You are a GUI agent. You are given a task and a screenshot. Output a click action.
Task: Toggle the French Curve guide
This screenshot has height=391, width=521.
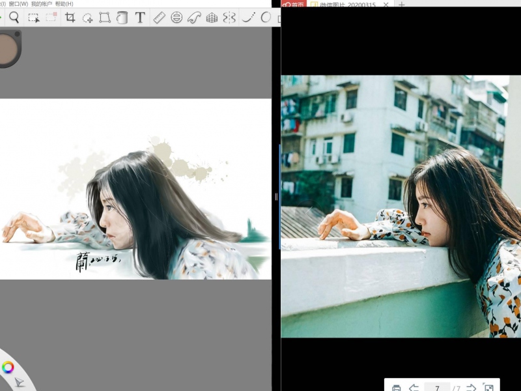coord(194,18)
